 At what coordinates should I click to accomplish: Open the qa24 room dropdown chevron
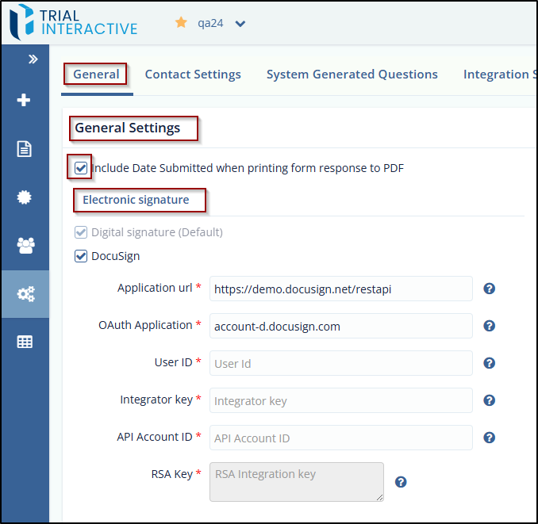pos(240,24)
